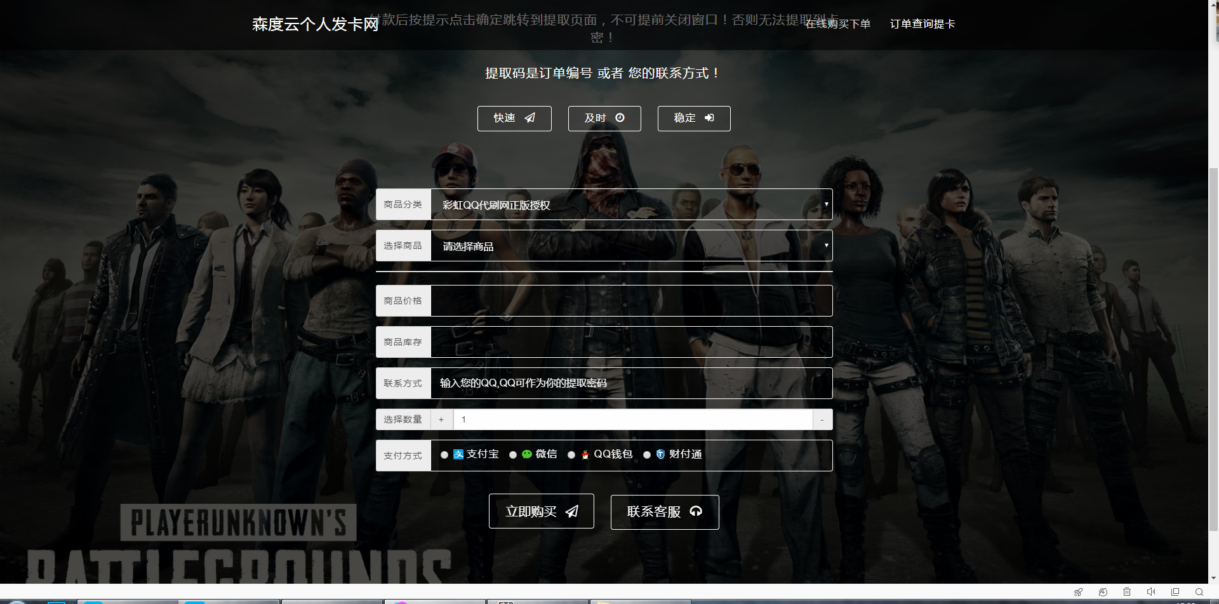Open the 商品分类 category dropdown
1219x604 pixels.
click(631, 204)
